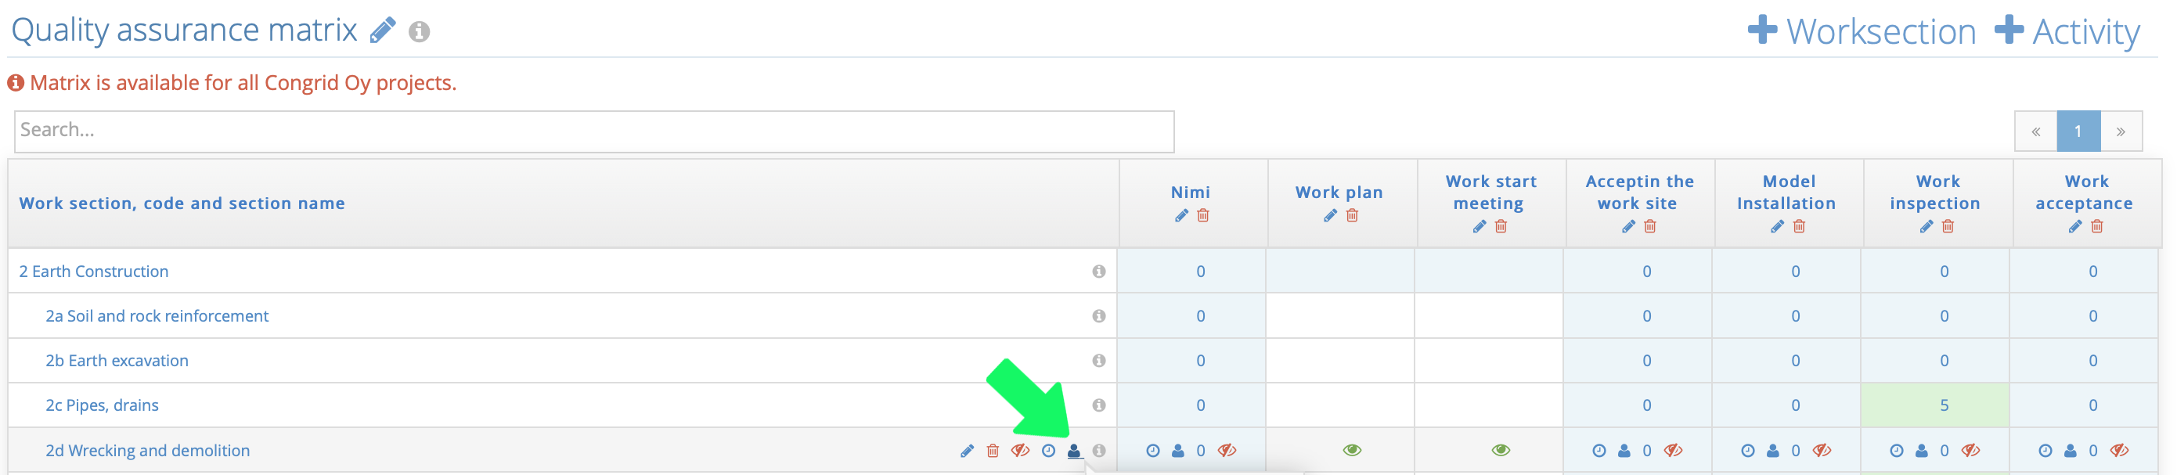2177x475 pixels.
Task: Click Work inspection value 5 for 2c Pipes
Action: [1945, 405]
